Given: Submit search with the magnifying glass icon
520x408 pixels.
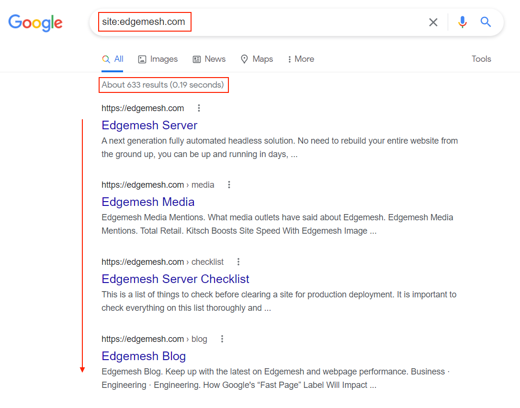Looking at the screenshot, I should pos(486,22).
